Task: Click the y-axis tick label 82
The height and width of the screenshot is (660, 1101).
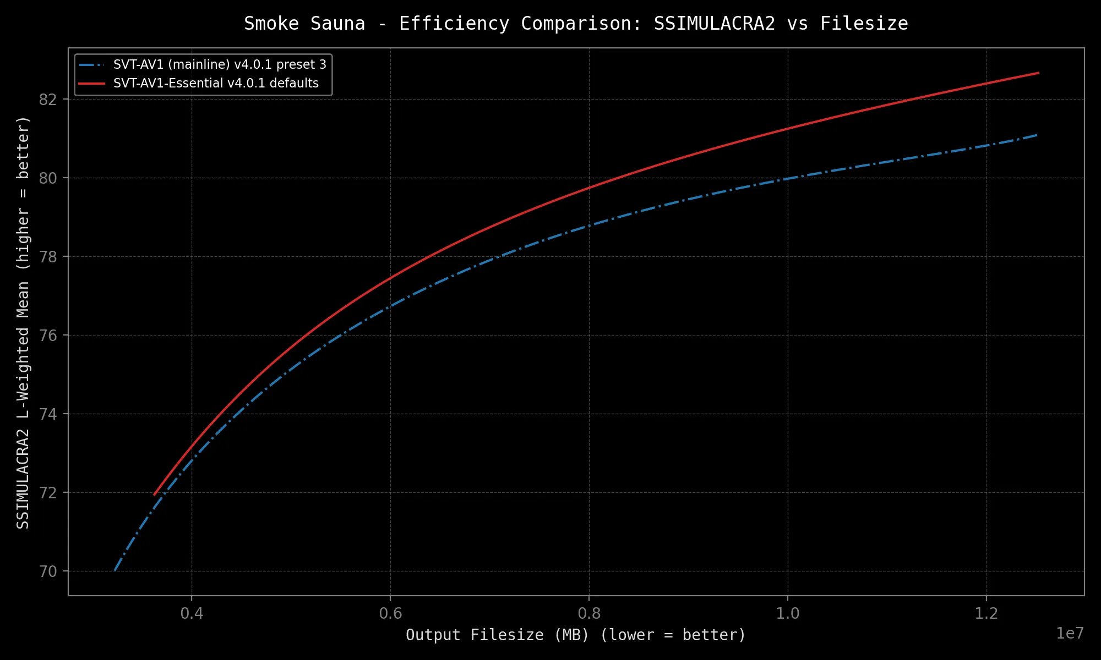Action: point(48,100)
